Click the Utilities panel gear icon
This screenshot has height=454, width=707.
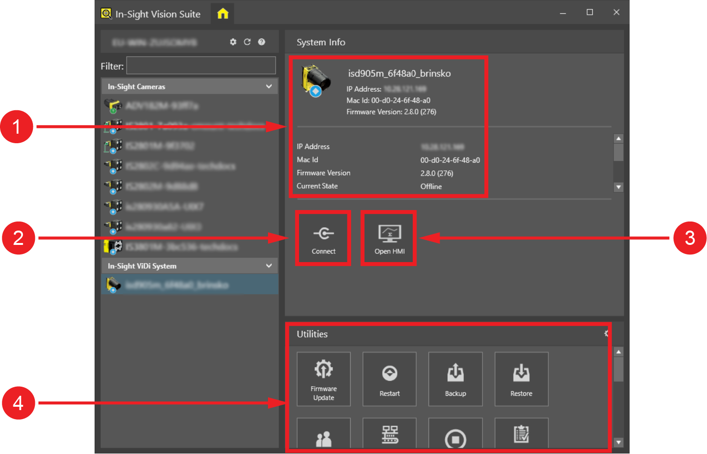click(x=606, y=334)
